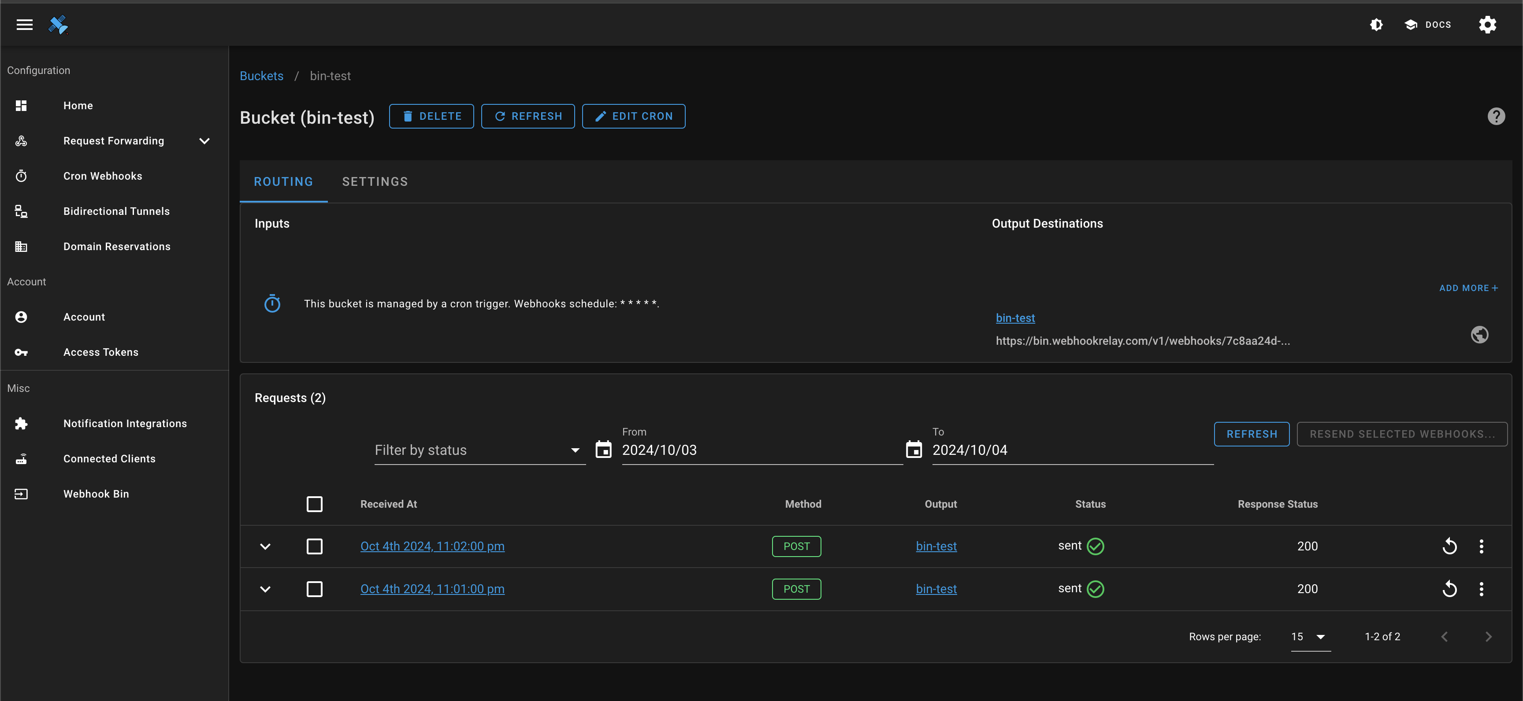Switch to the SETTINGS tab
The height and width of the screenshot is (701, 1523).
click(x=375, y=181)
